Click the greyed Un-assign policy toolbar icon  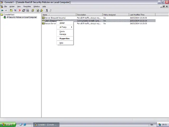[50, 11]
